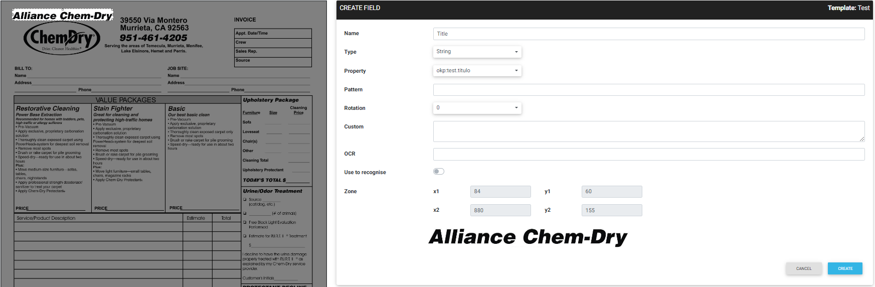Viewport: 875px width, 287px height.
Task: Focus the Custom text area
Action: pyautogui.click(x=648, y=131)
